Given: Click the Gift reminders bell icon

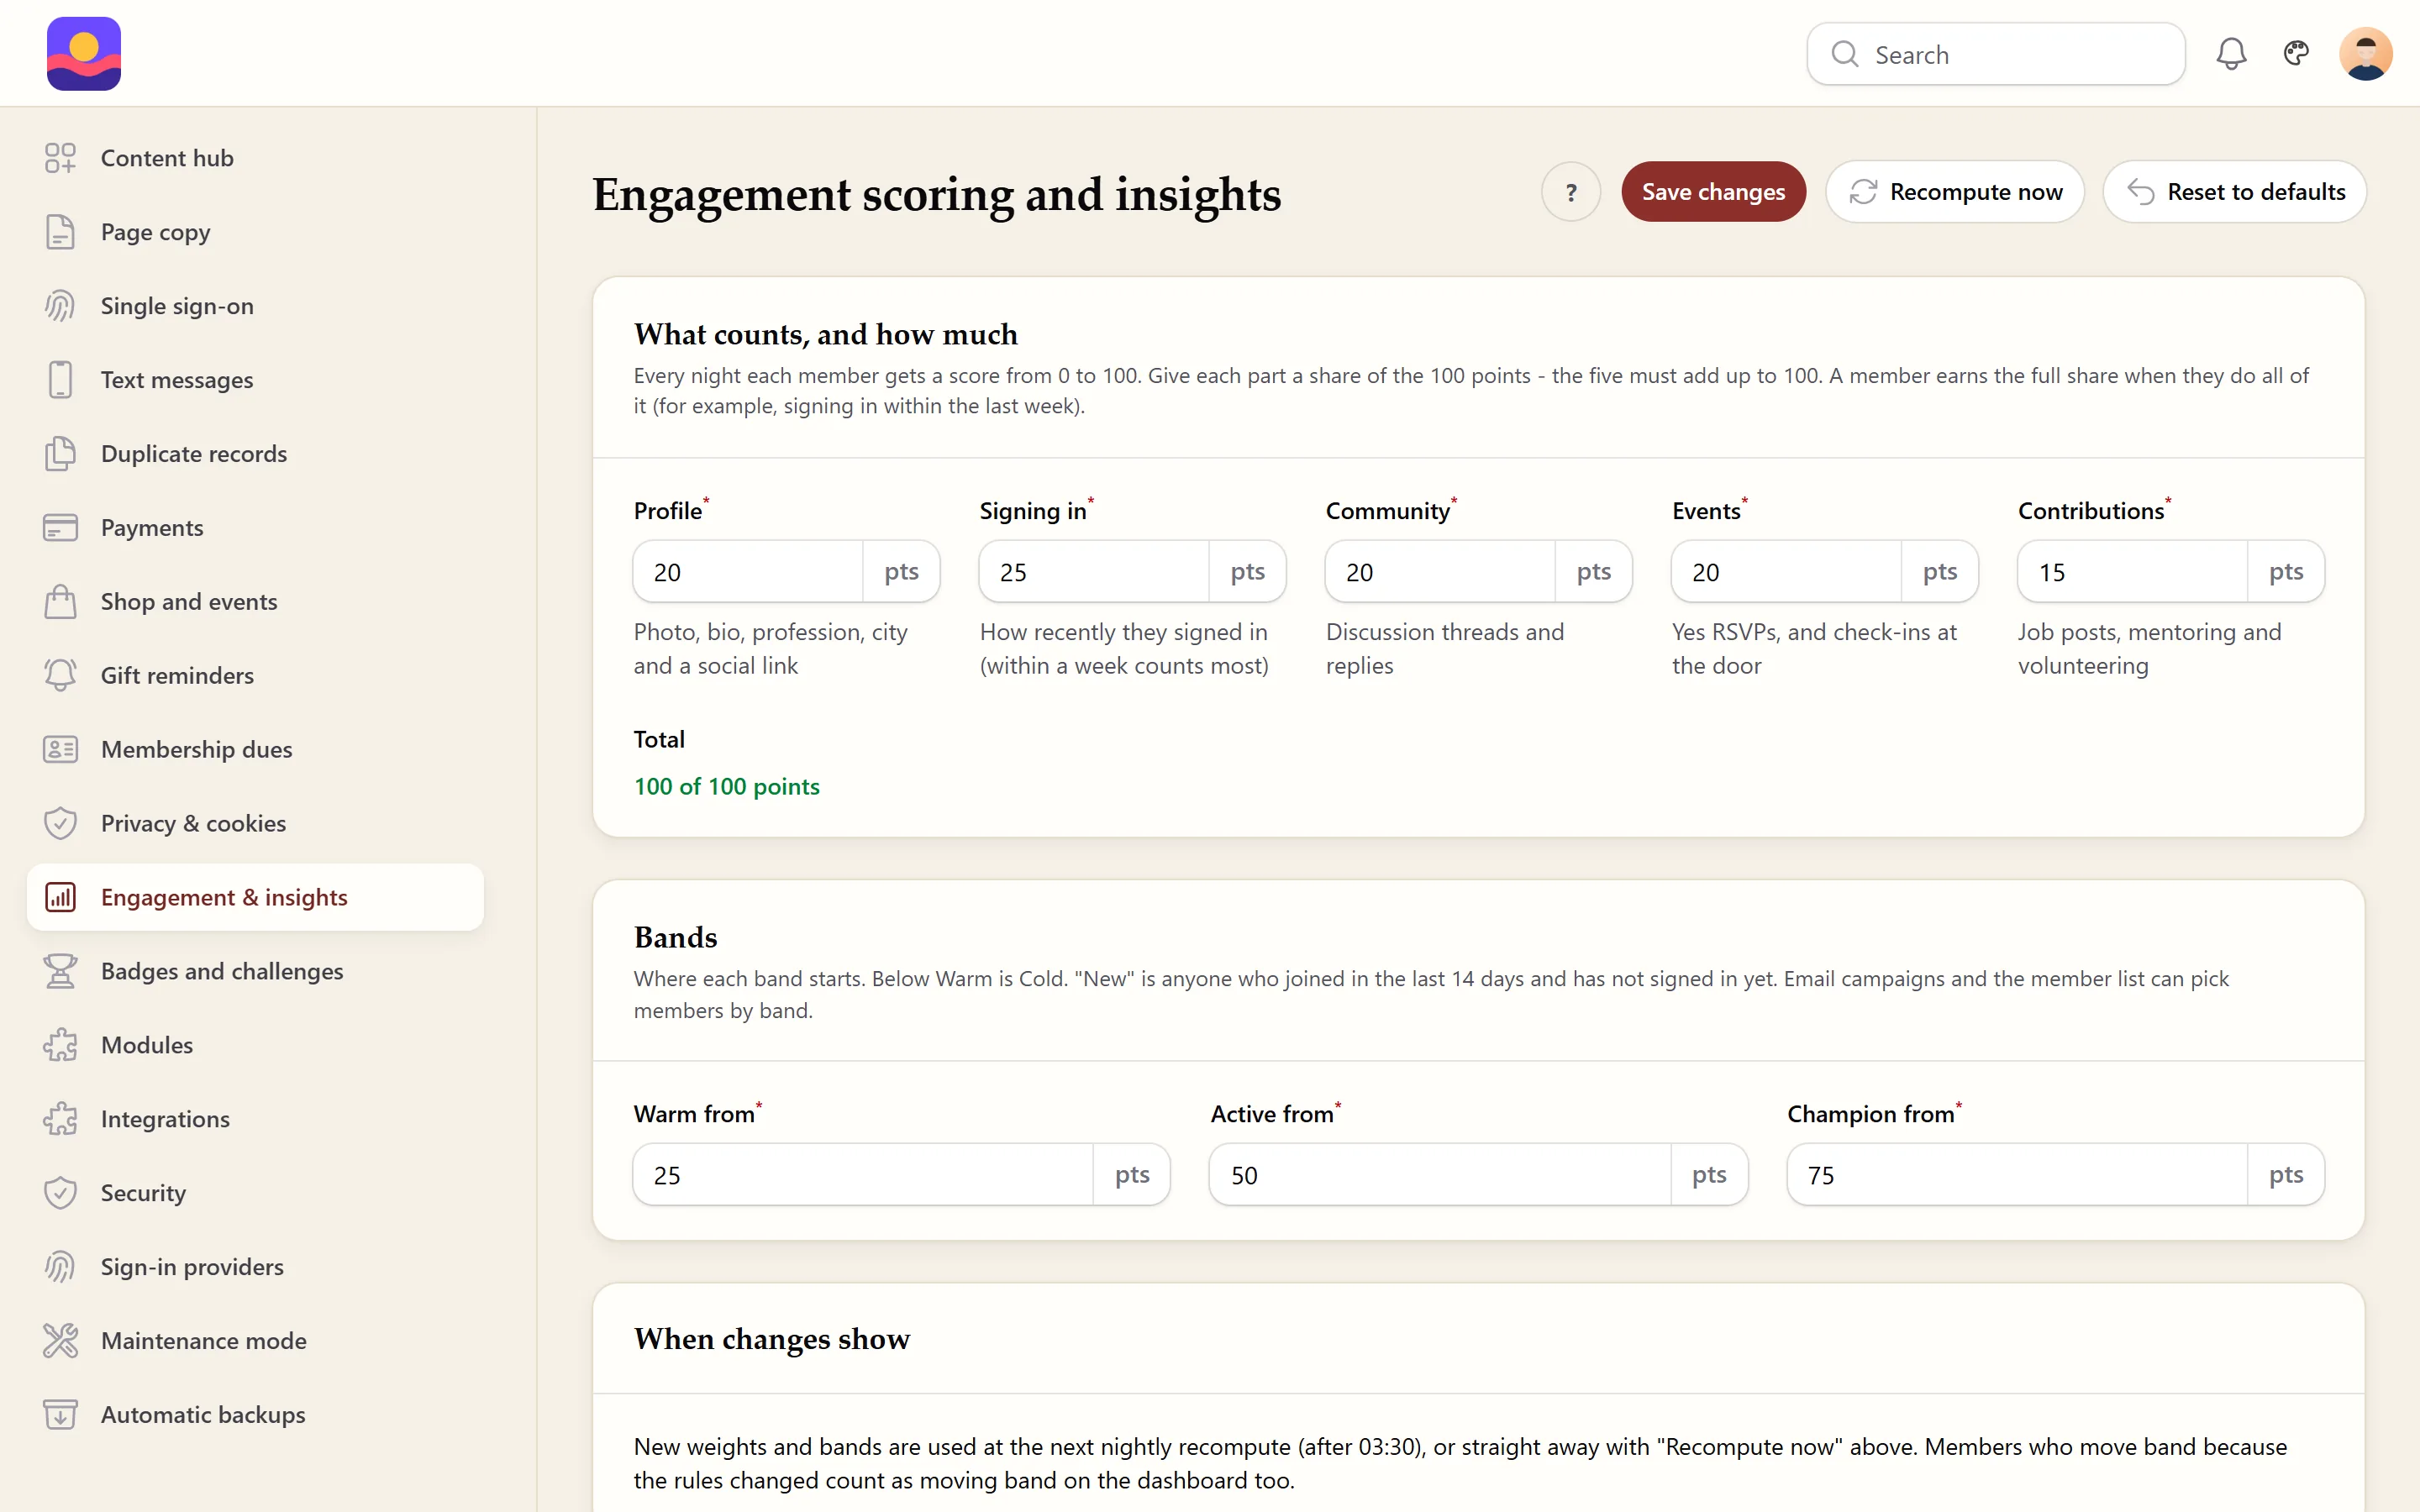Looking at the screenshot, I should [x=60, y=676].
